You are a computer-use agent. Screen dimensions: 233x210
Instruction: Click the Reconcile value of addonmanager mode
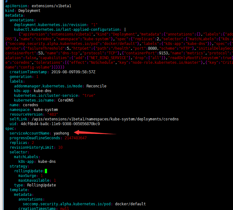[x=96, y=86]
